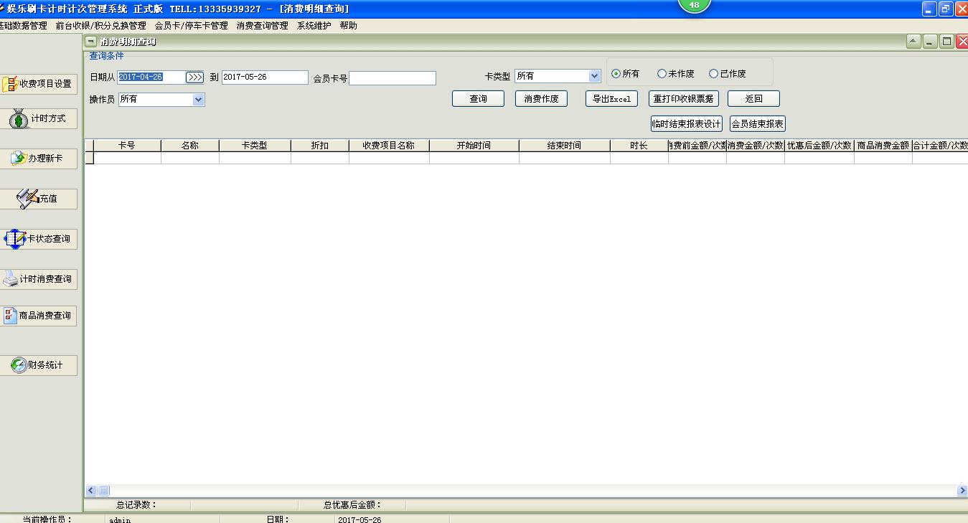Click the 开始时间 column header
Image resolution: width=968 pixels, height=523 pixels.
[474, 146]
